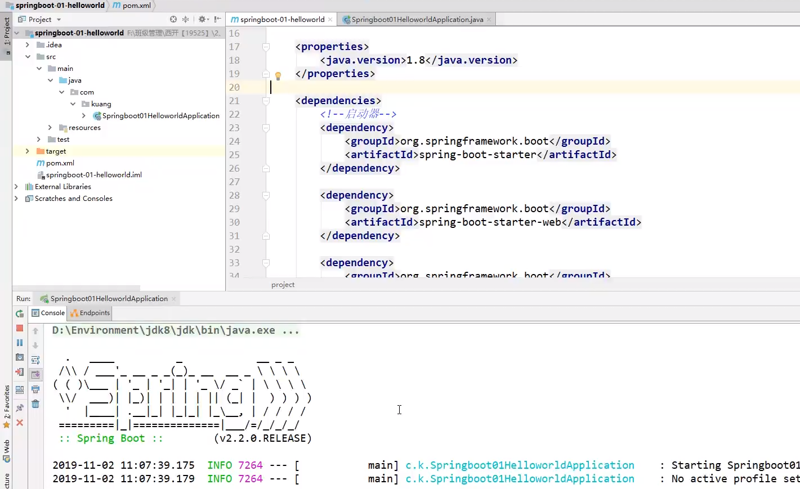The image size is (800, 489).
Task: Rerun the Springboot01HelloworldApplication
Action: tap(20, 313)
